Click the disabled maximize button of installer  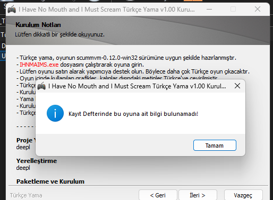click(233, 9)
